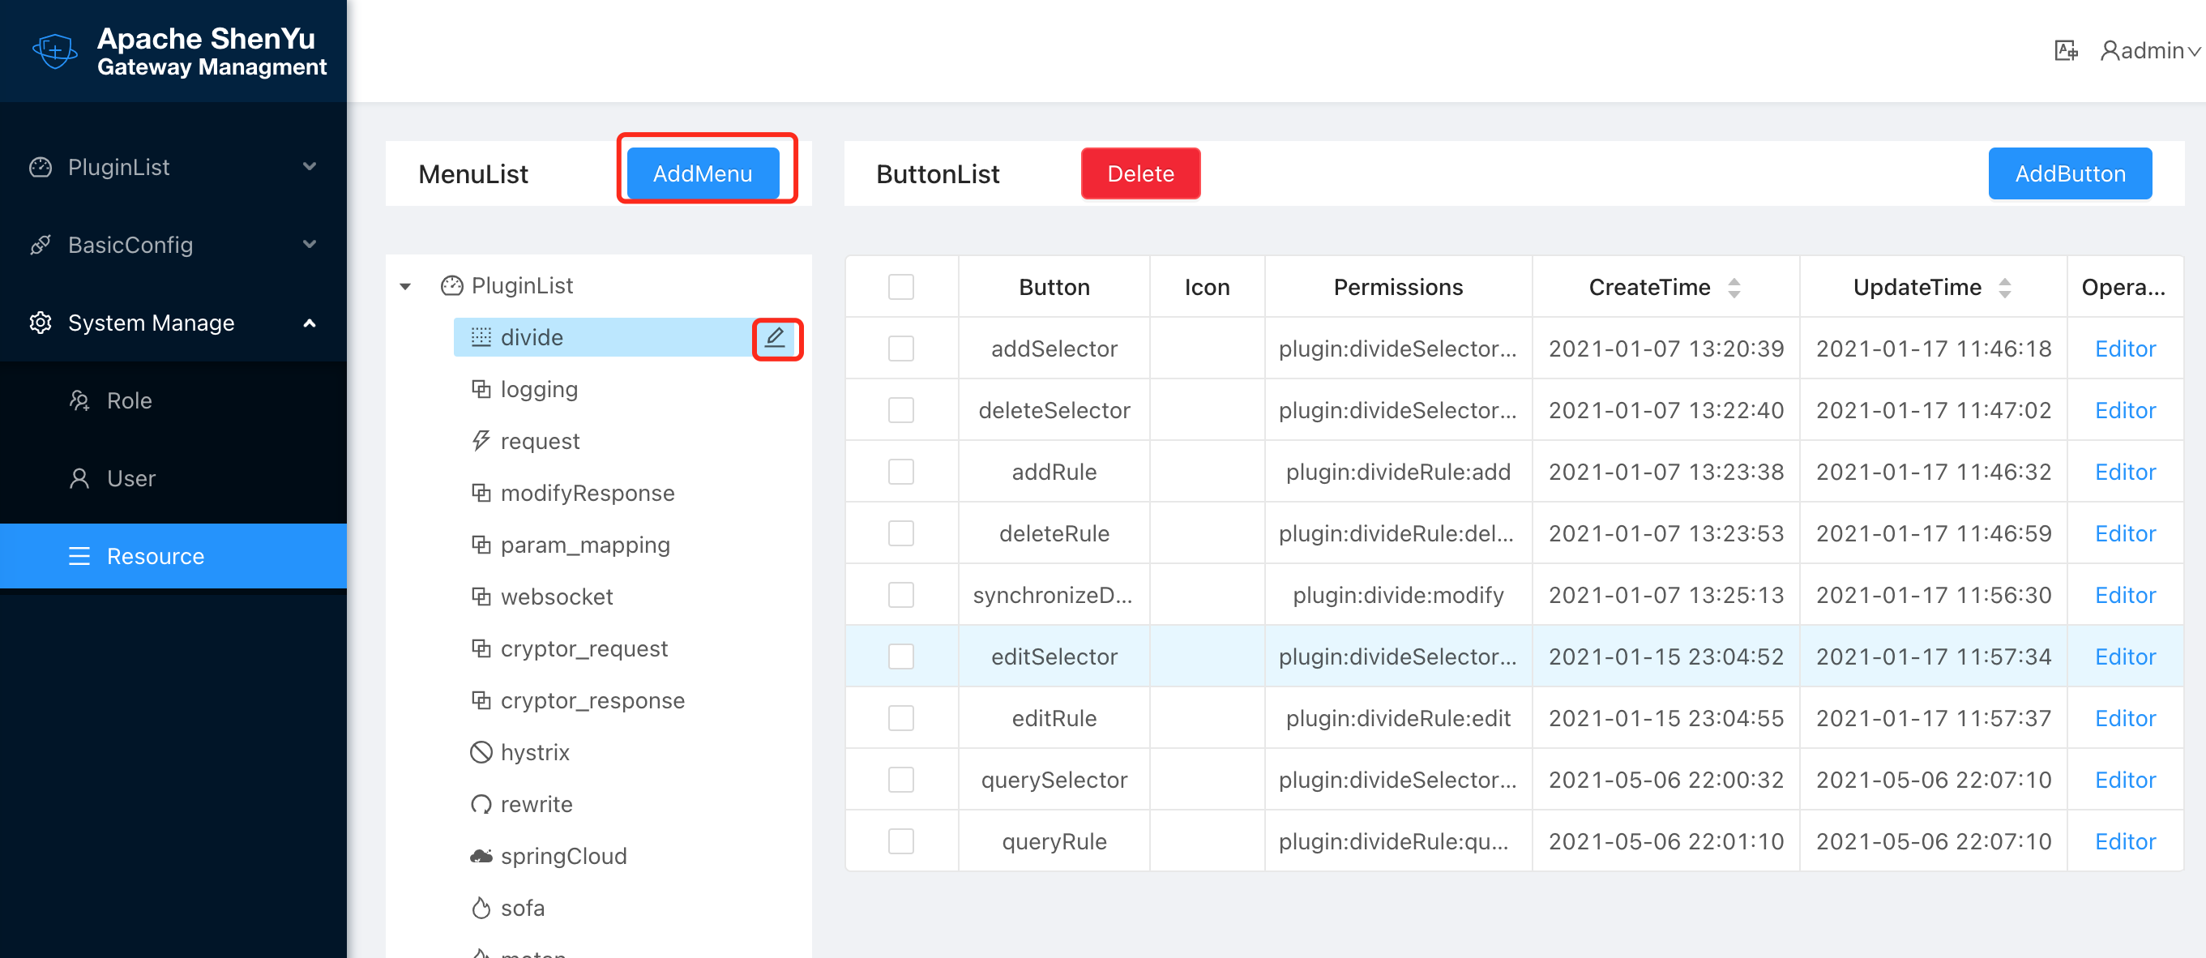Open the admin user dropdown
Image resolution: width=2206 pixels, height=958 pixels.
2149,50
